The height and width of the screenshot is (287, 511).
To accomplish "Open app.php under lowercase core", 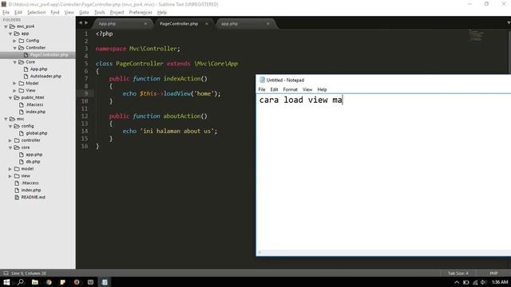I will coord(34,155).
